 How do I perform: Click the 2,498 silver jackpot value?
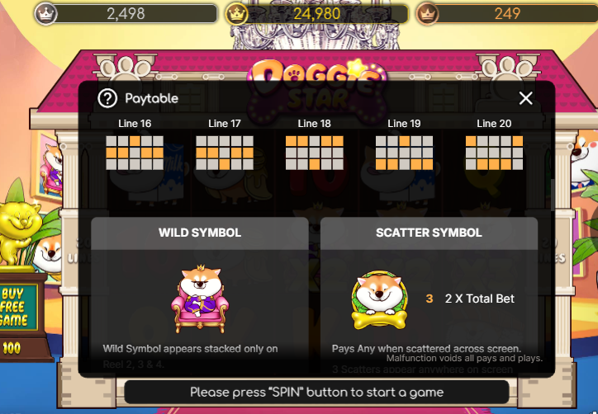(126, 14)
